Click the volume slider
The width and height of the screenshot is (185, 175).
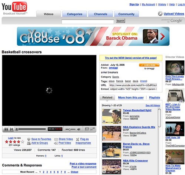point(70,129)
